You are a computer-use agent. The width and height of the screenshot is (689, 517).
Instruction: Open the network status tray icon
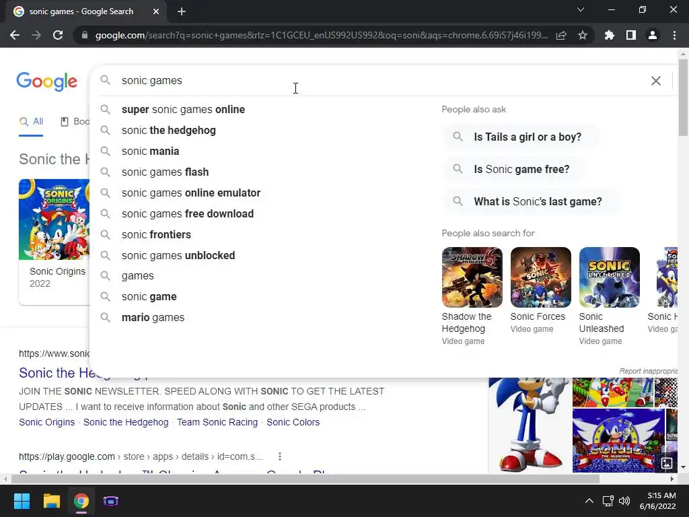point(608,501)
